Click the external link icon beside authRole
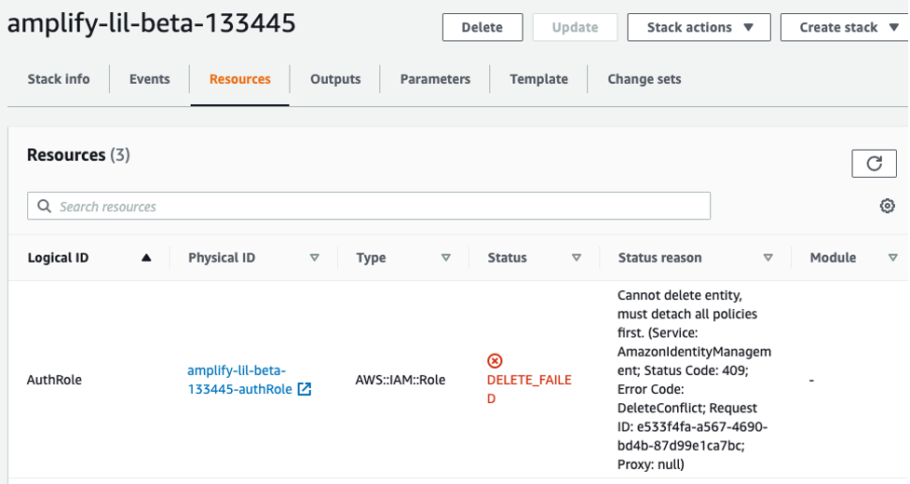 (305, 389)
